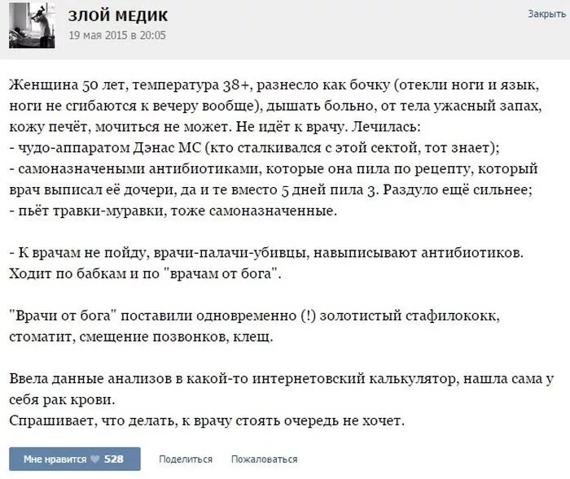This screenshot has width=570, height=479.
Task: Click the line '- К врачам не пойду'
Action: (266, 253)
